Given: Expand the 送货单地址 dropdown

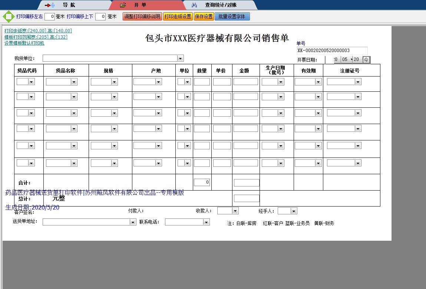Looking at the screenshot, I should coord(133,222).
